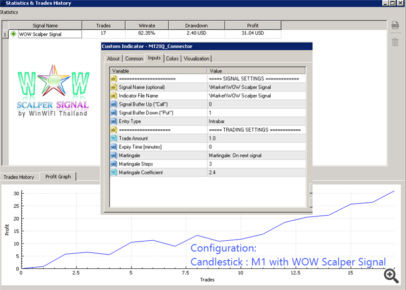This screenshot has width=406, height=290.
Task: Edit the Martingale Steps value 3
Action: [x=257, y=164]
